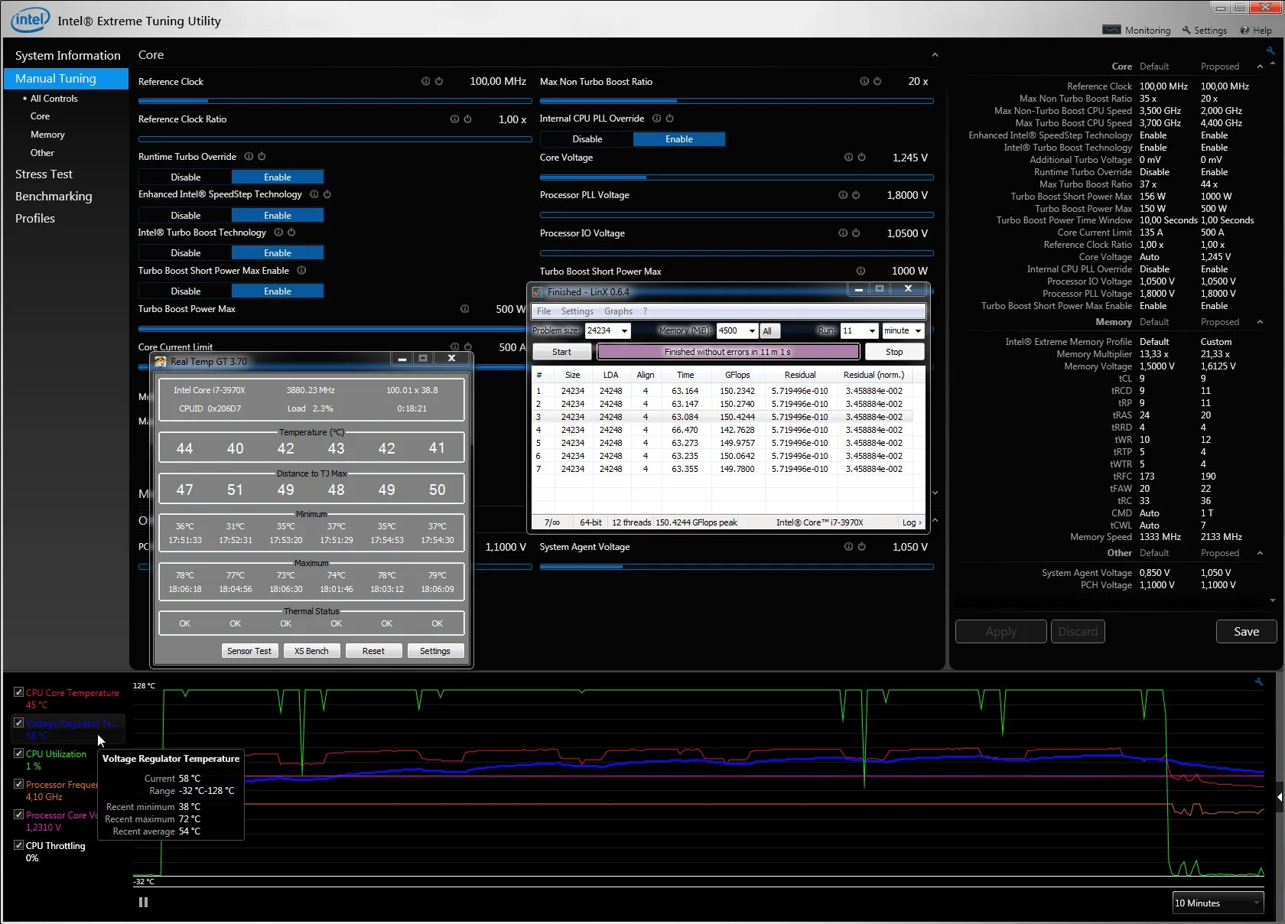Open System Information page
Screen dimensions: 1285x924
pos(68,56)
